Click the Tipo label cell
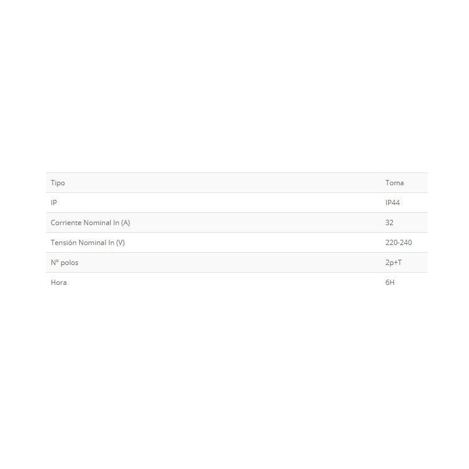This screenshot has width=469, height=469. click(x=57, y=183)
